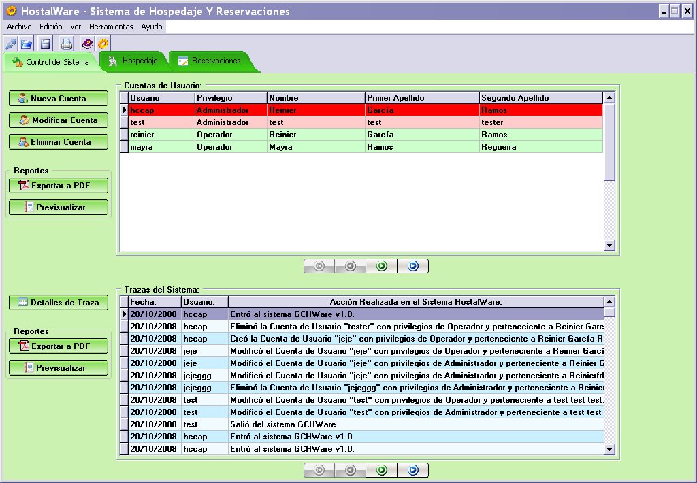Go to first record in system traces navigator
The width and height of the screenshot is (697, 483).
pos(319,470)
